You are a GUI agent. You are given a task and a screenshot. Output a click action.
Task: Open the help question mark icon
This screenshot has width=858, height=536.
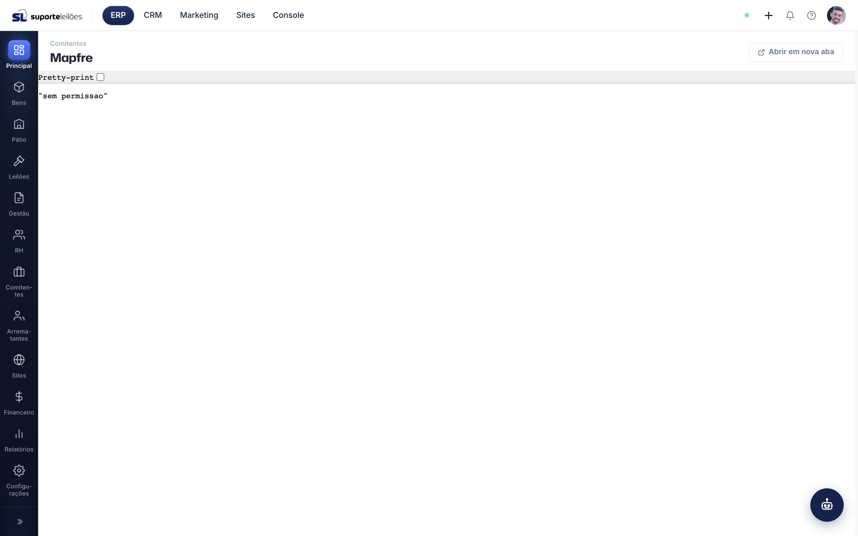(811, 15)
